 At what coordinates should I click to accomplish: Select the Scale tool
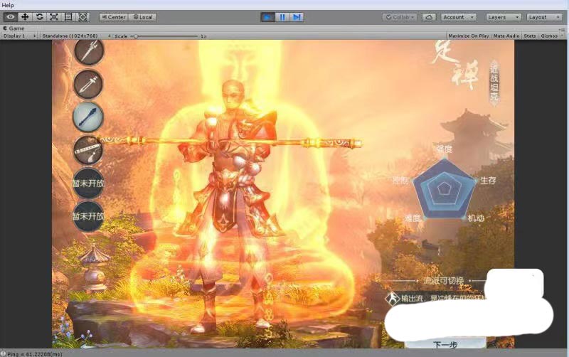coord(54,17)
